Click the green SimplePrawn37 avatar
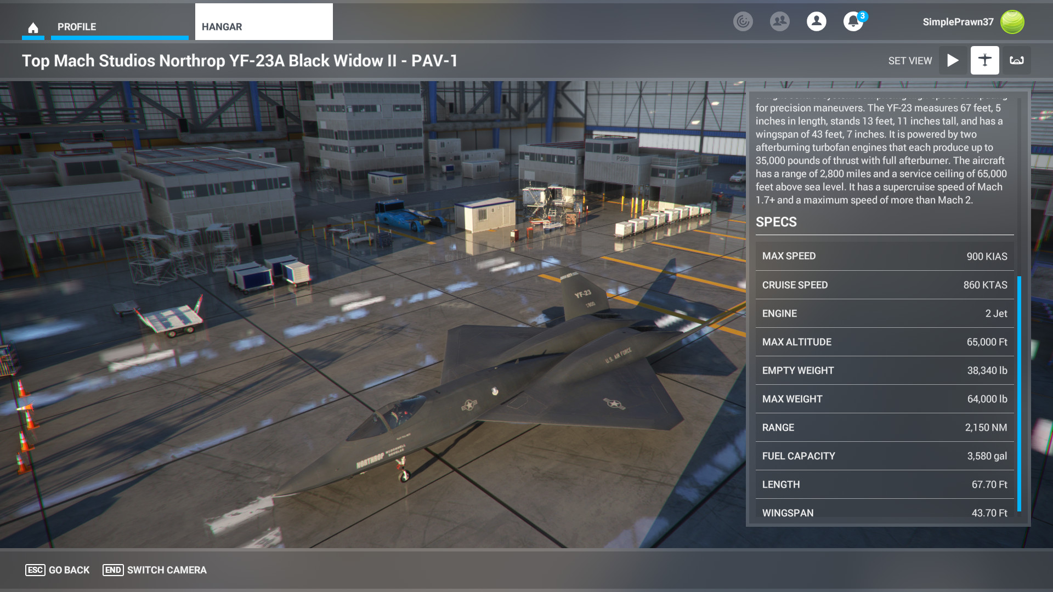Image resolution: width=1053 pixels, height=592 pixels. coord(1012,22)
